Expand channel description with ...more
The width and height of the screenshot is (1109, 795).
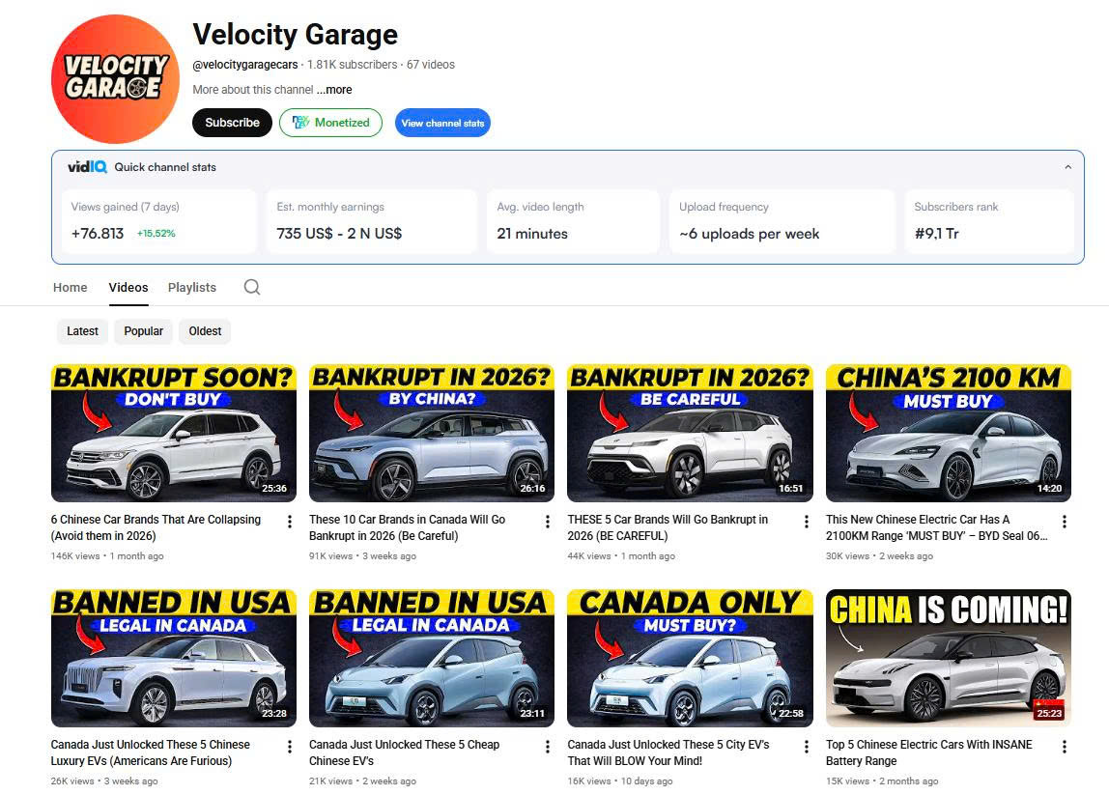click(x=334, y=90)
